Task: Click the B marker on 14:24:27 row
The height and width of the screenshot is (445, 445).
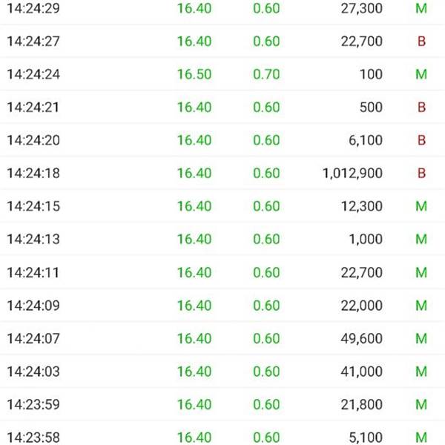Action: 421,42
